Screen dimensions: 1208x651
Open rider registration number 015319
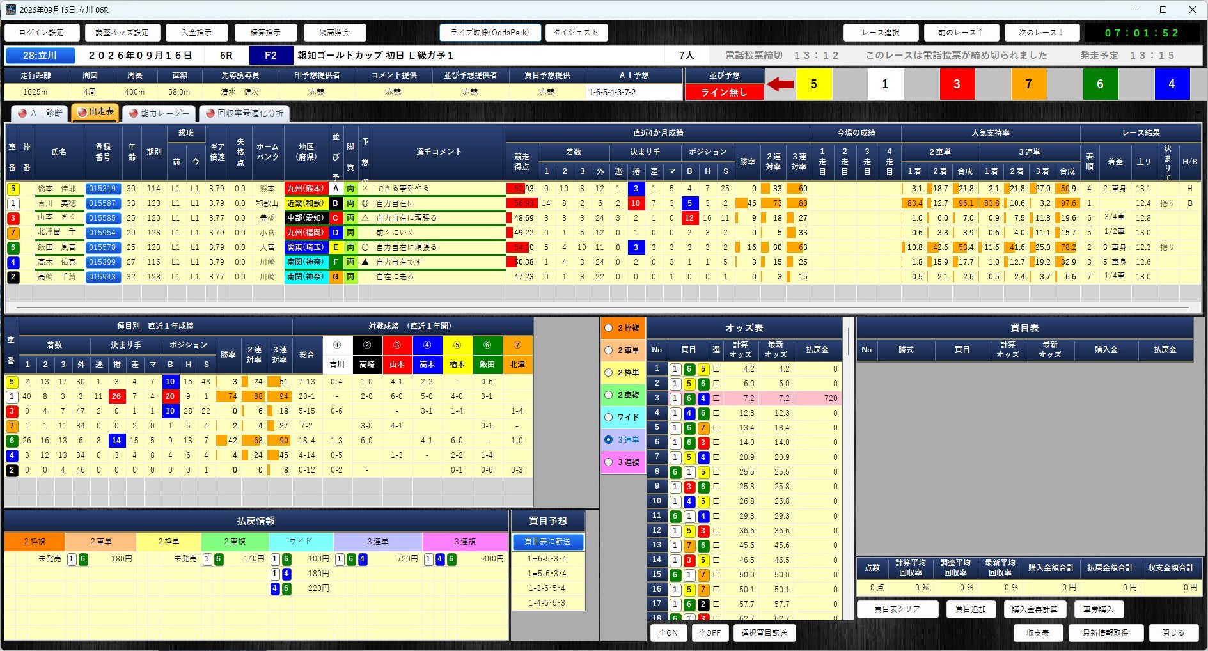coord(102,189)
